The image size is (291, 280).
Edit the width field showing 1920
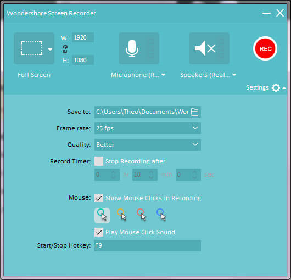click(83, 37)
